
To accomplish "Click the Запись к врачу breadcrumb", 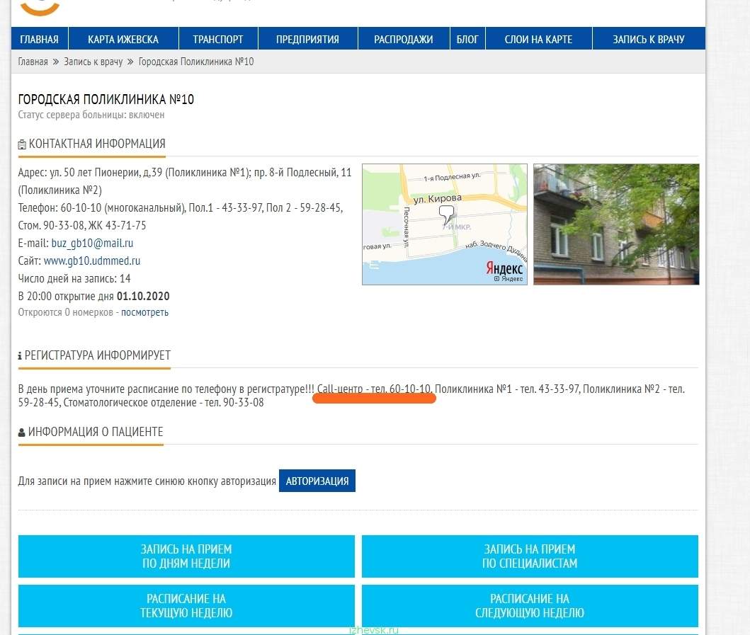I will pyautogui.click(x=93, y=62).
